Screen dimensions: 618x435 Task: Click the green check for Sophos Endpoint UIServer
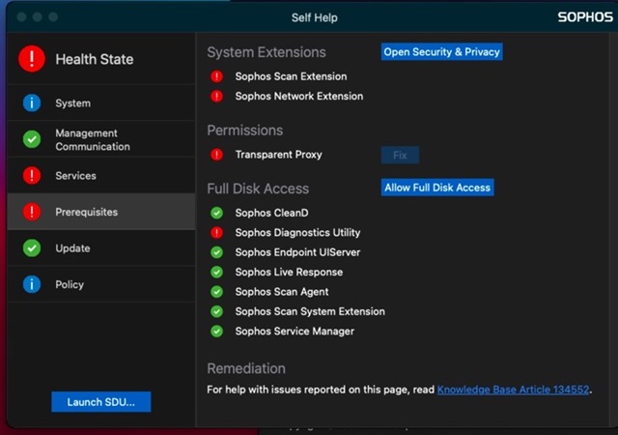(x=216, y=252)
